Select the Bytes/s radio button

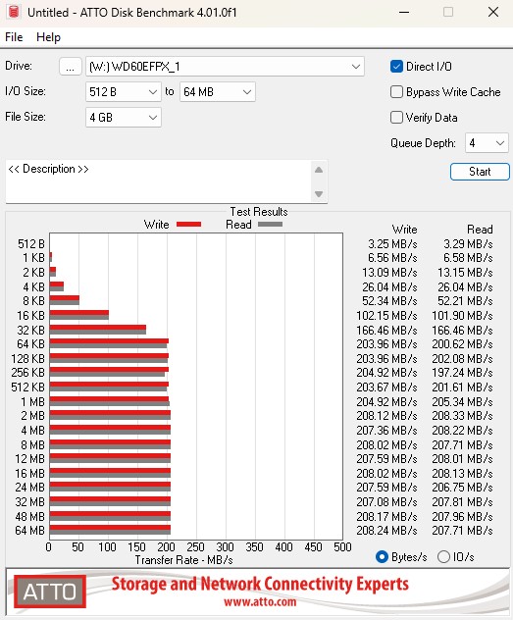tap(382, 557)
